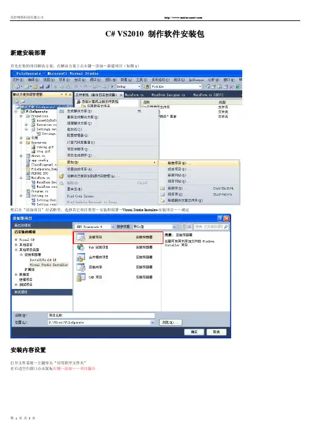This screenshot has width=310, height=439.
Task: Collapse the 安装和部署 node
Action: (21, 255)
